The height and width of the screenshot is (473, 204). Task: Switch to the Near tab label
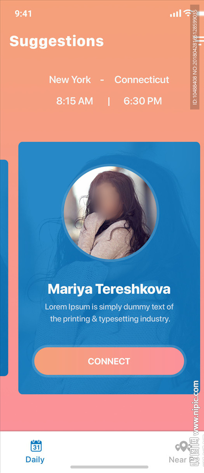178,460
